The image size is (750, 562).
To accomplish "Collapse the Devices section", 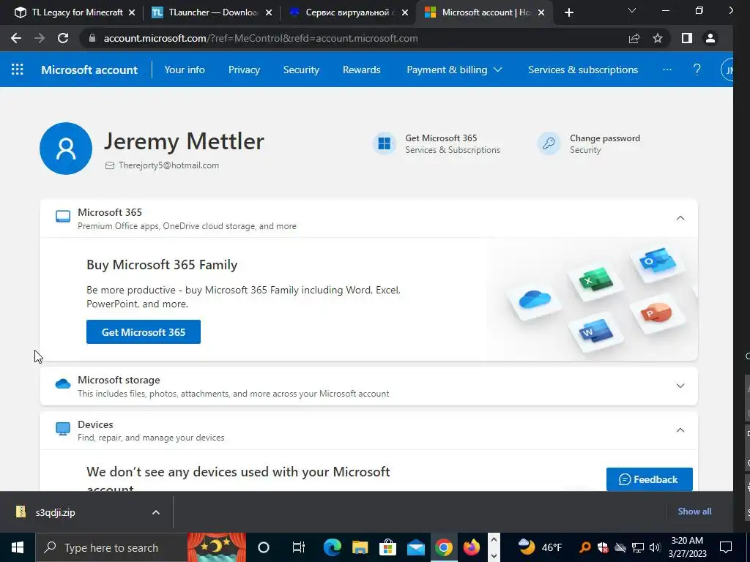I will click(x=680, y=430).
